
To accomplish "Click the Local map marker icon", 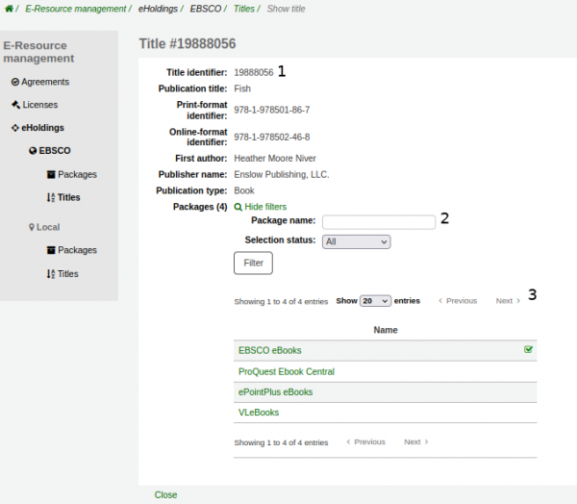I will click(x=32, y=227).
